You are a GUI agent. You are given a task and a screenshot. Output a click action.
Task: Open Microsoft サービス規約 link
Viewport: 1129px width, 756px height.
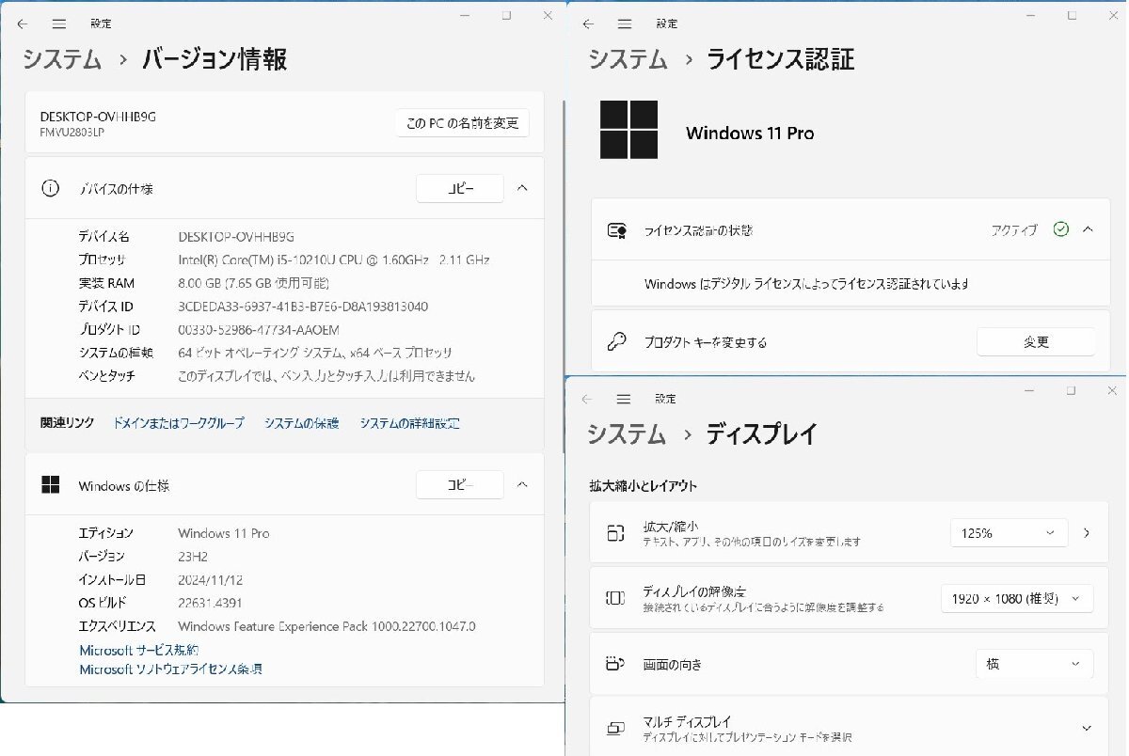click(138, 650)
